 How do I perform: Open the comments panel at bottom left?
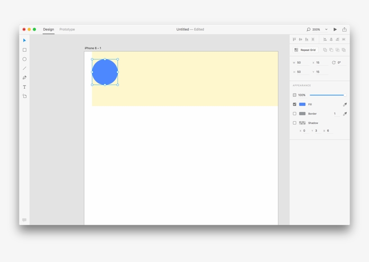[24, 220]
